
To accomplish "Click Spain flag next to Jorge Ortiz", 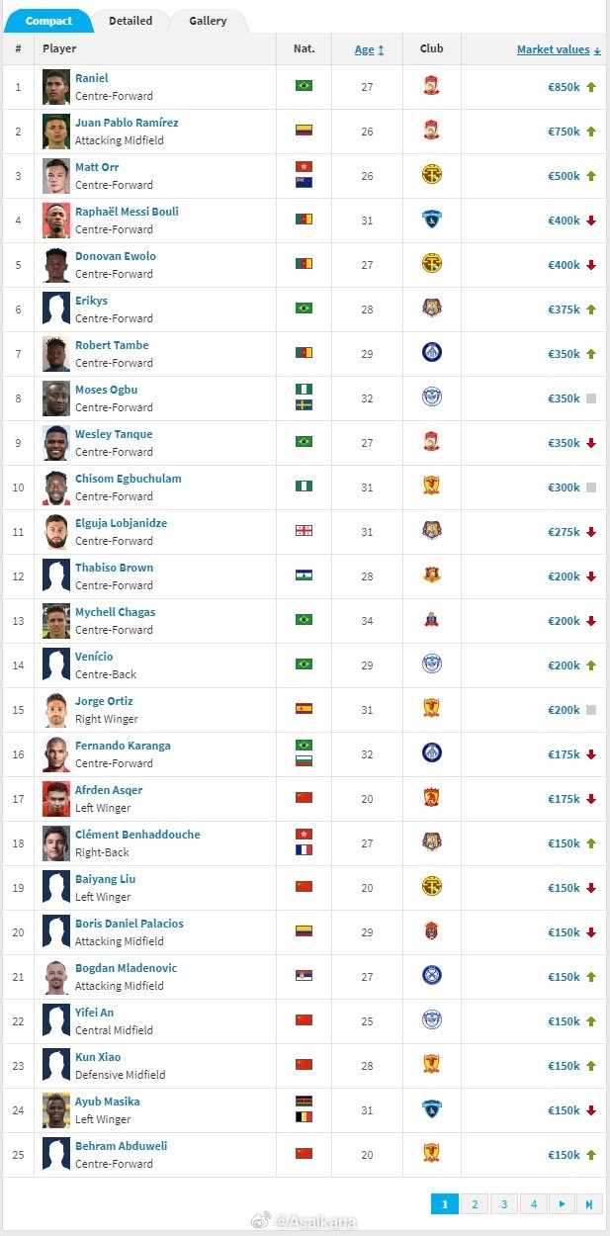I will pyautogui.click(x=304, y=709).
